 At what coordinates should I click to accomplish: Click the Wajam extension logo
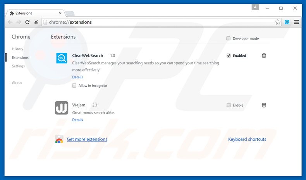click(62, 108)
